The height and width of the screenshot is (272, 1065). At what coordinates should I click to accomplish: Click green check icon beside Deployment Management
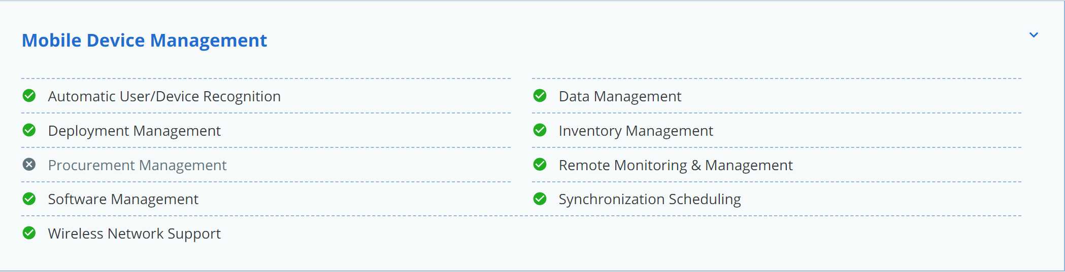pos(29,130)
